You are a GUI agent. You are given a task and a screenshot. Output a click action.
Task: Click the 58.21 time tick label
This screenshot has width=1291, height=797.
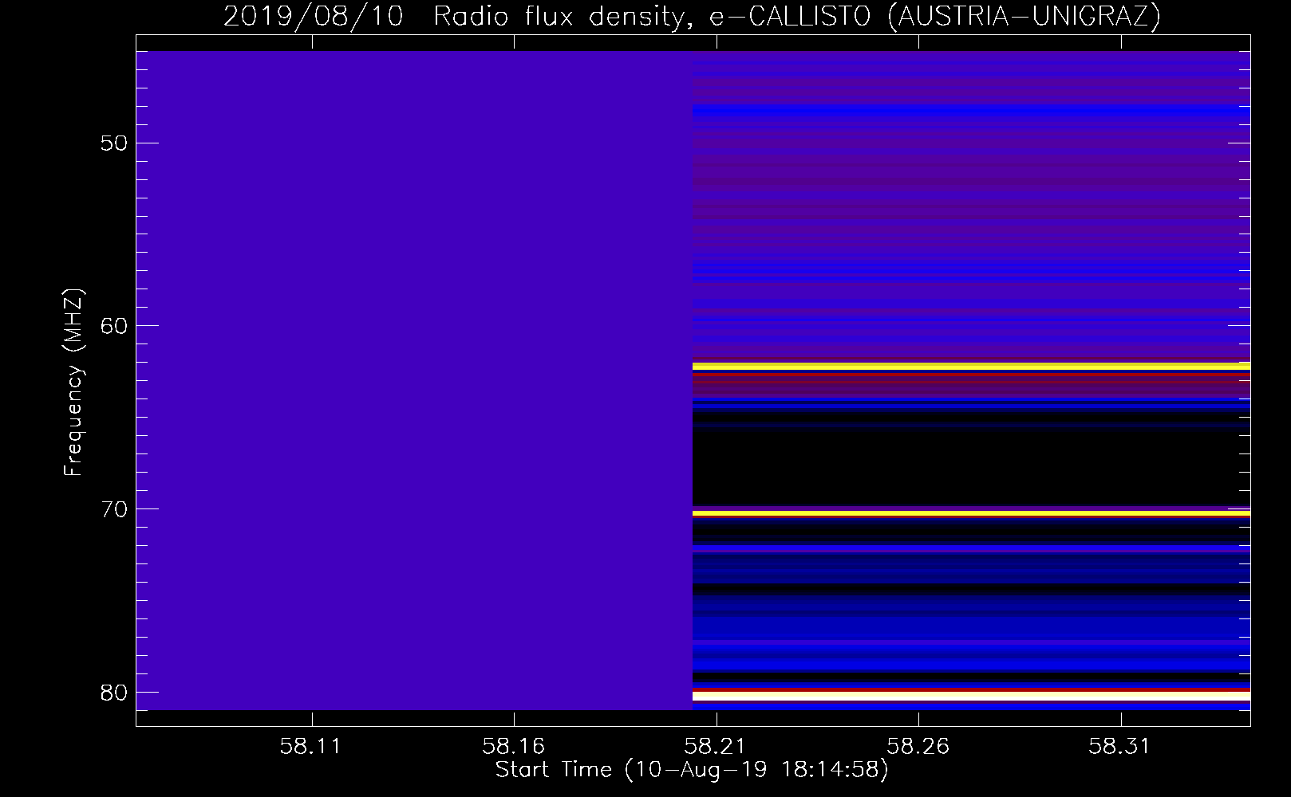[717, 747]
